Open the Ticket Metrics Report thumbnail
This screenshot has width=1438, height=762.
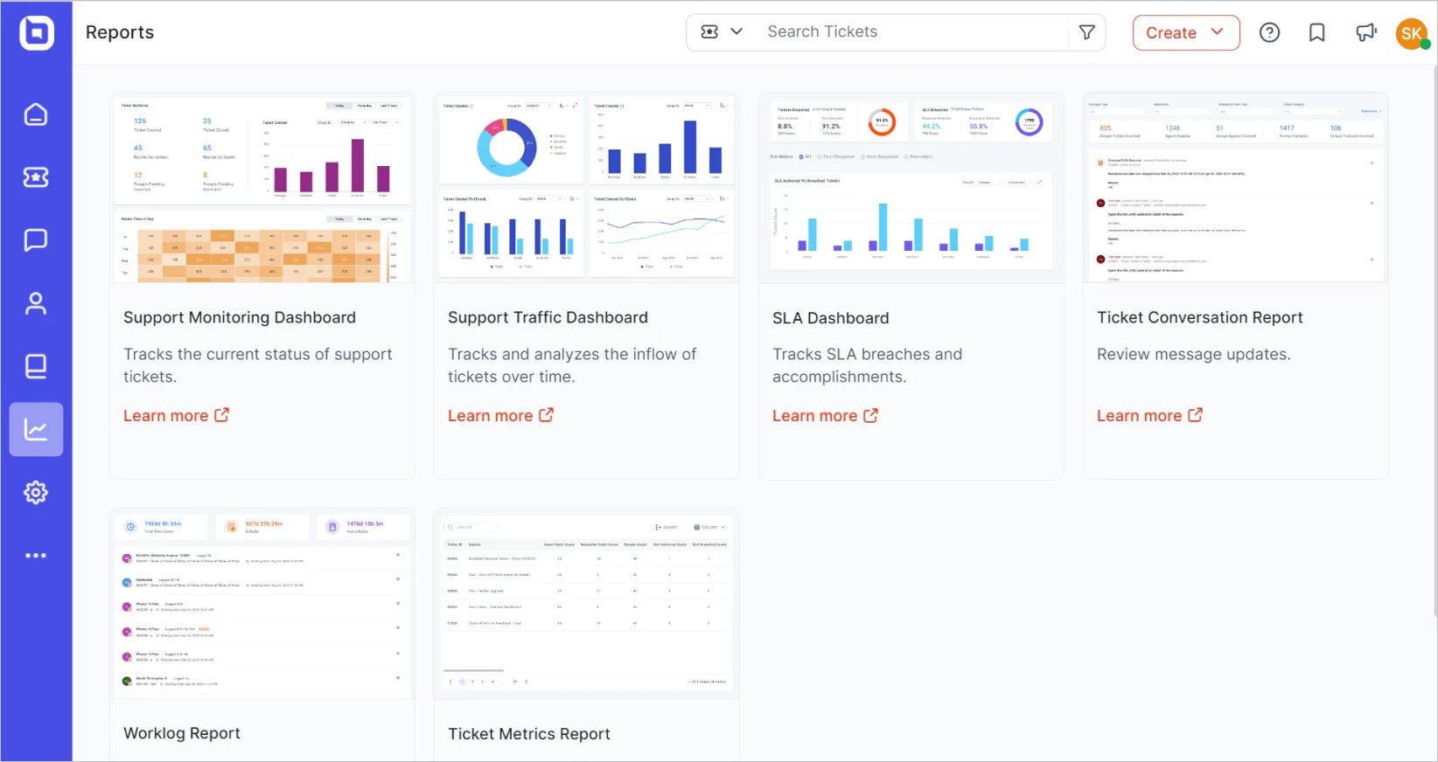click(x=587, y=604)
